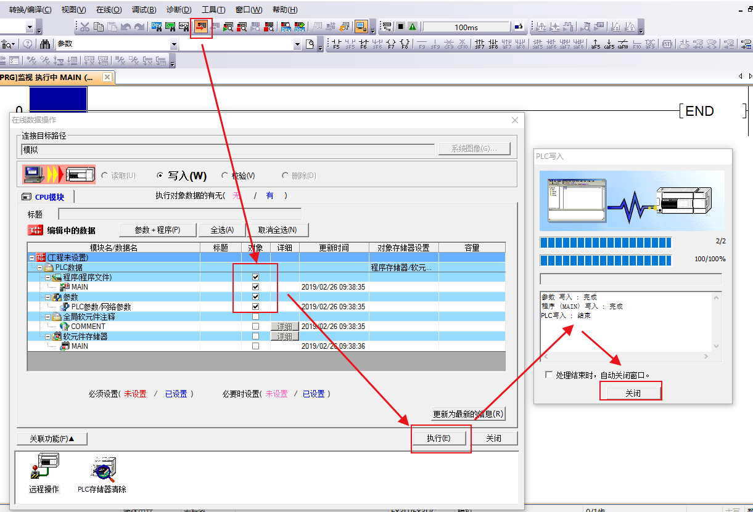Open the 在线(O) menu
Viewport: 753px width, 512px height.
pyautogui.click(x=109, y=10)
